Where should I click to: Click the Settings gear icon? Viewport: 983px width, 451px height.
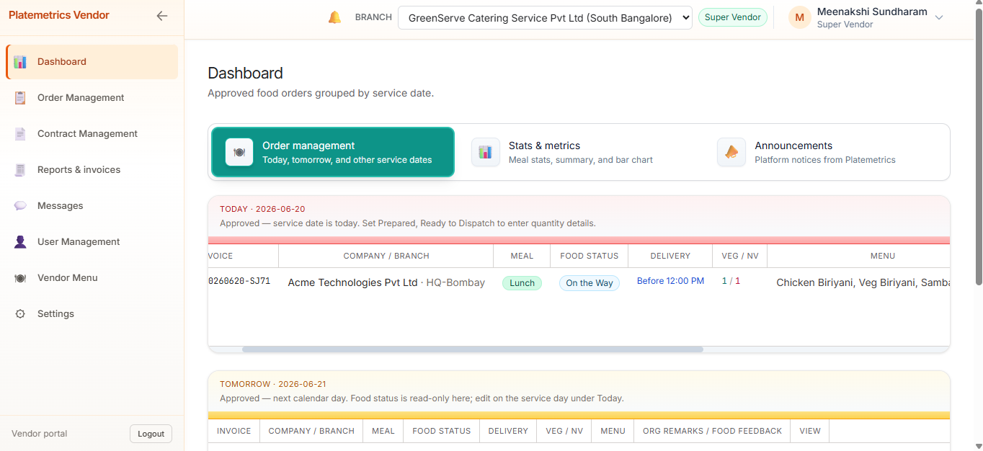tap(20, 314)
